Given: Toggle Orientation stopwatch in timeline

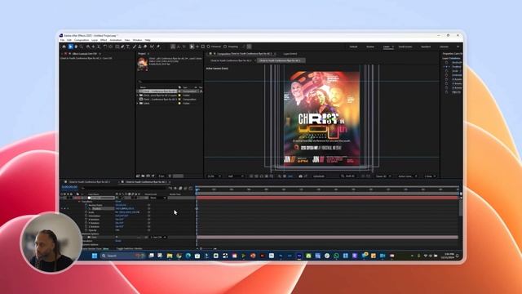Looking at the screenshot, I should 86,216.
